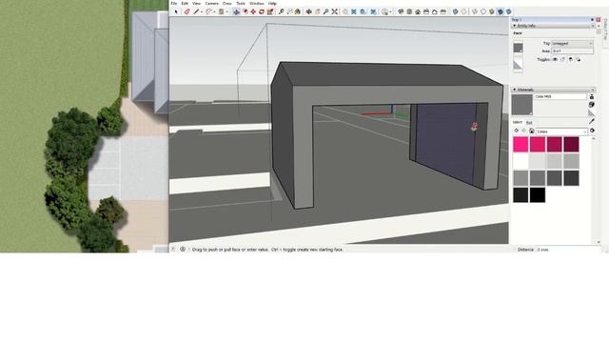Select the Zoom magnifier tool

325,11
